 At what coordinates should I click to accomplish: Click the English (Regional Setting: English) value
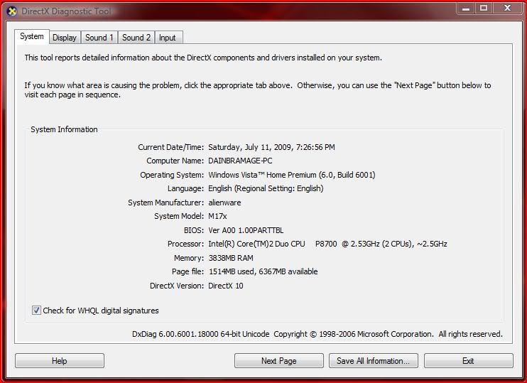click(266, 188)
